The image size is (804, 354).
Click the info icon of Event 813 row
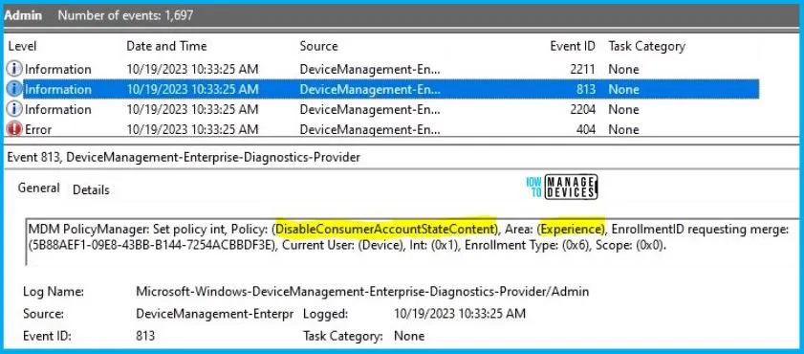point(14,89)
